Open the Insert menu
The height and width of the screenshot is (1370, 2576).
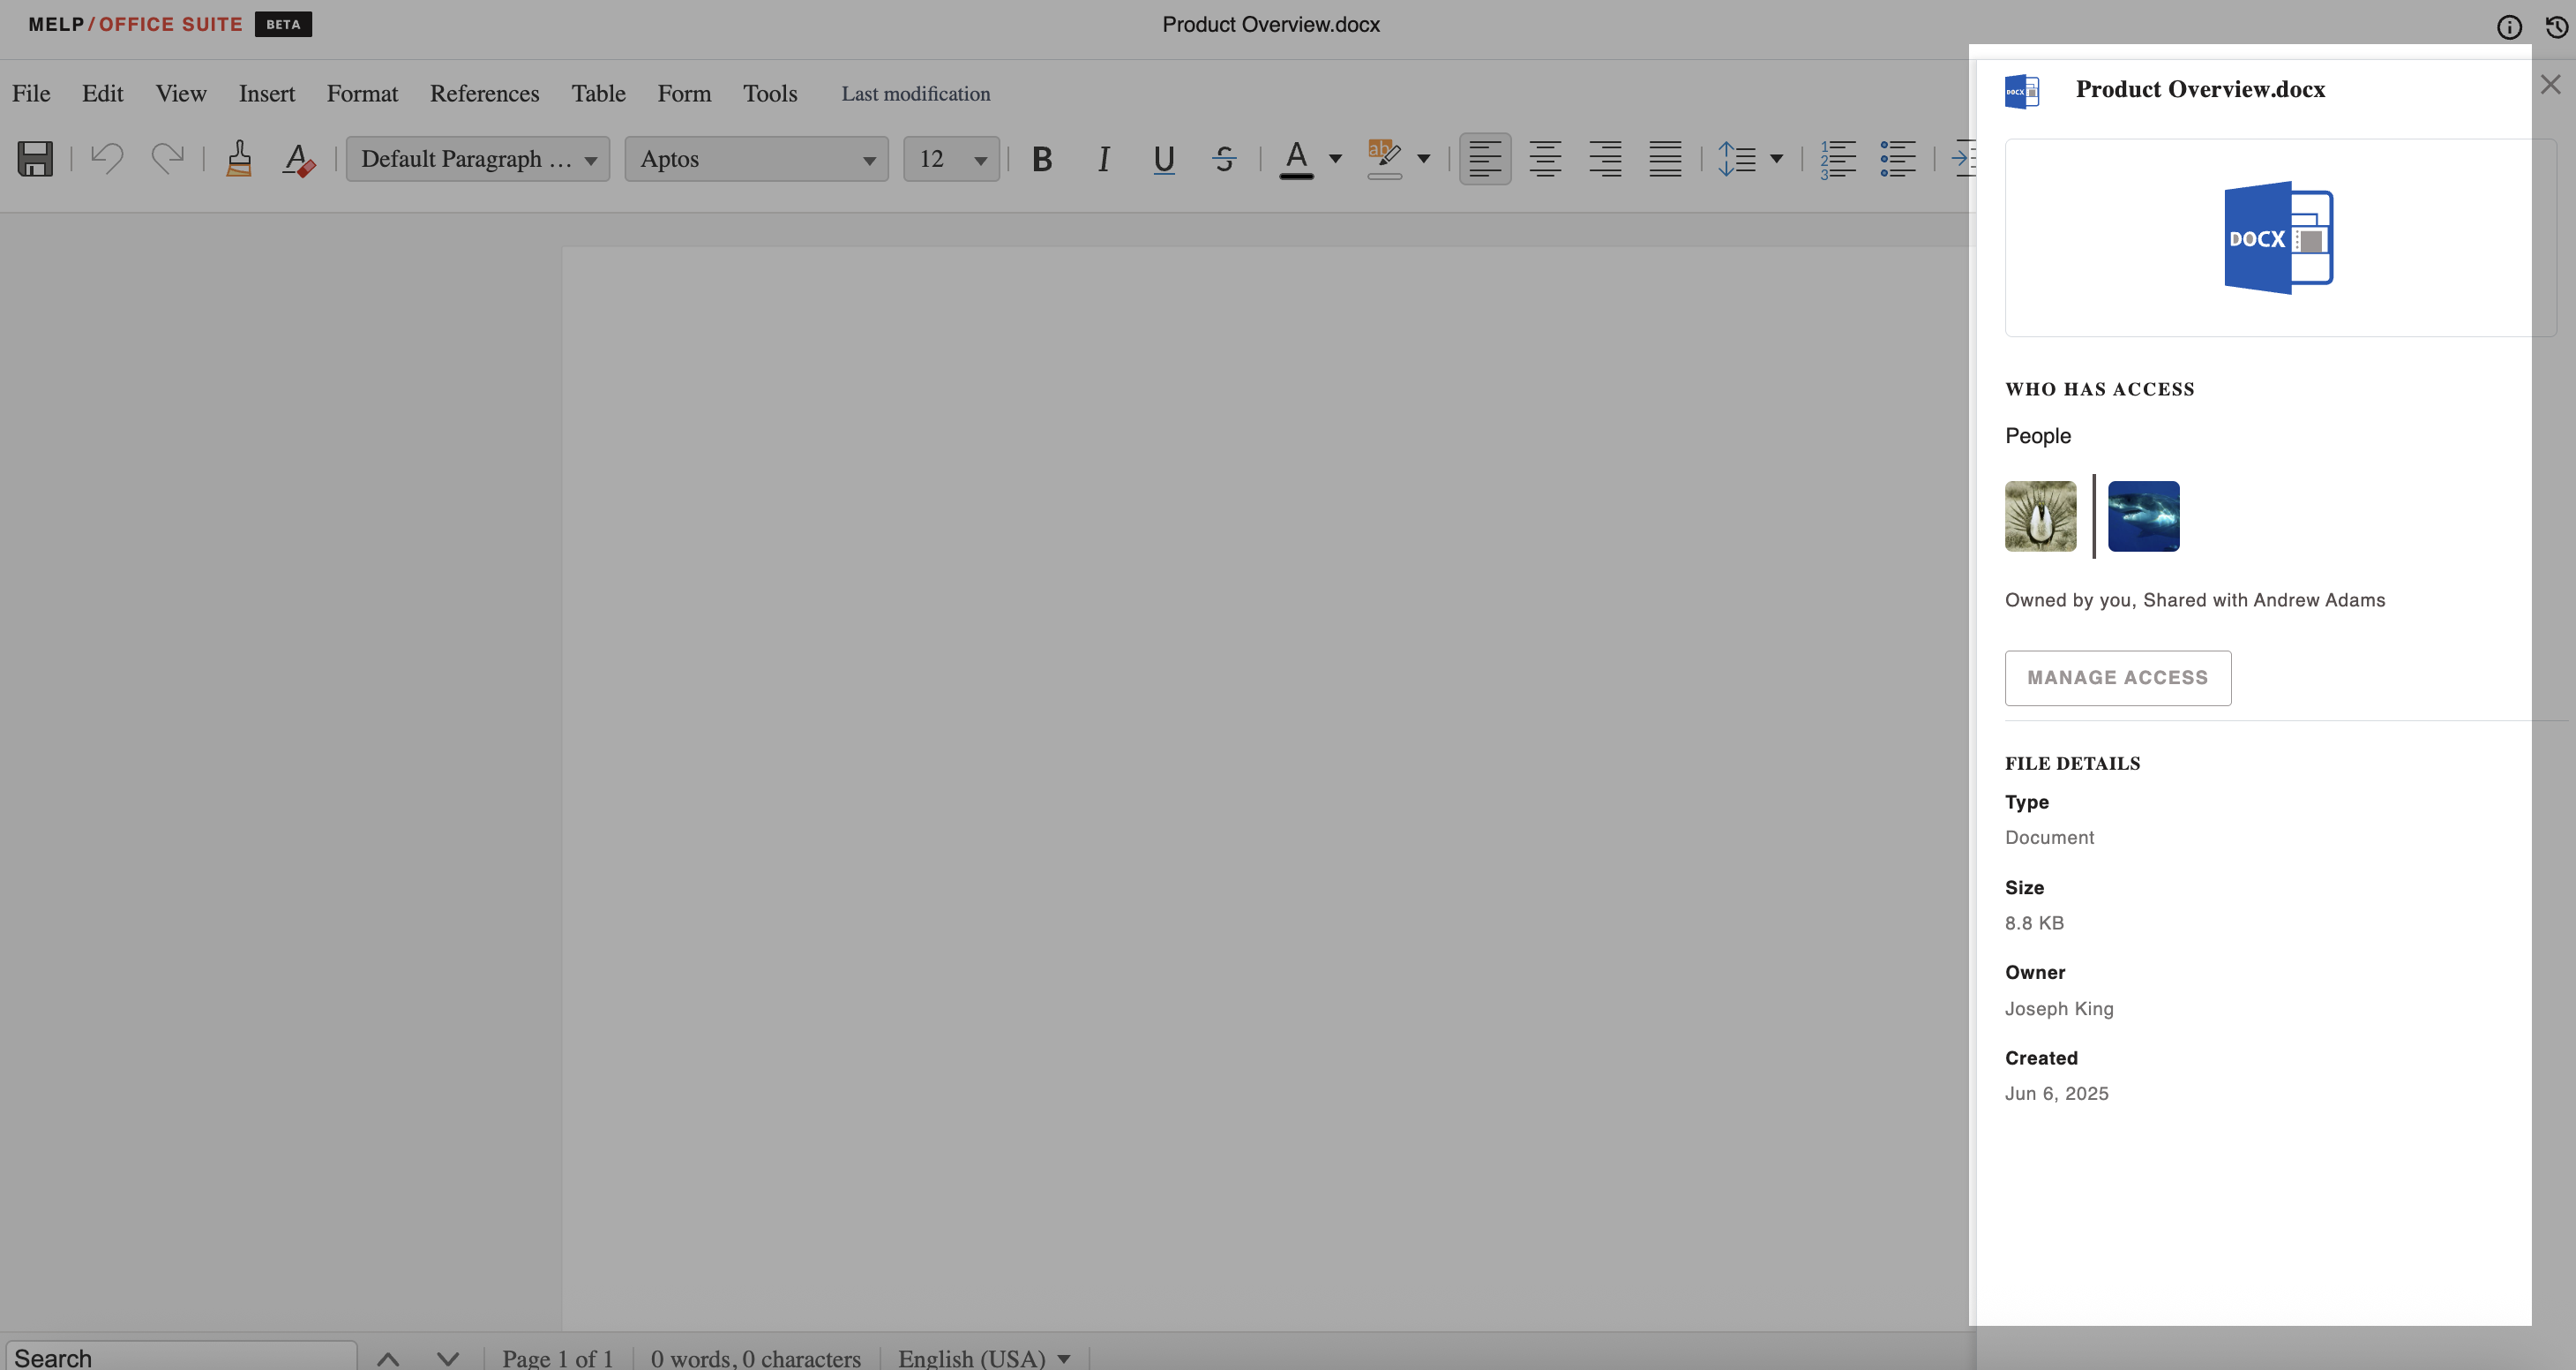click(266, 93)
